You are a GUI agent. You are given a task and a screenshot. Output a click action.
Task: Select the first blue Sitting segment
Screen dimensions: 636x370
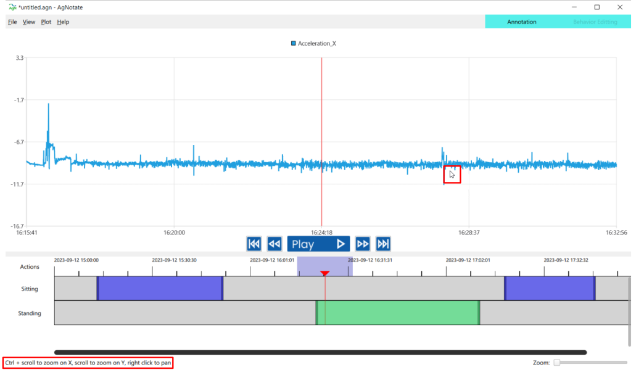160,288
